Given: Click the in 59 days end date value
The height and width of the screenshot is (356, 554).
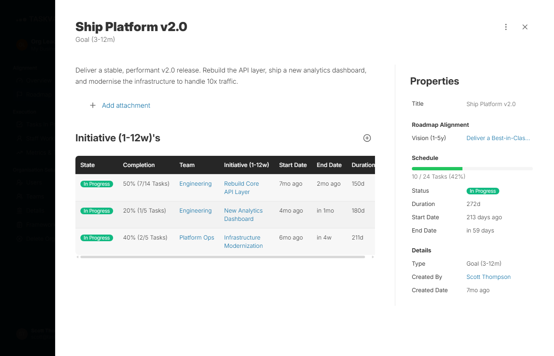Looking at the screenshot, I should (x=480, y=230).
